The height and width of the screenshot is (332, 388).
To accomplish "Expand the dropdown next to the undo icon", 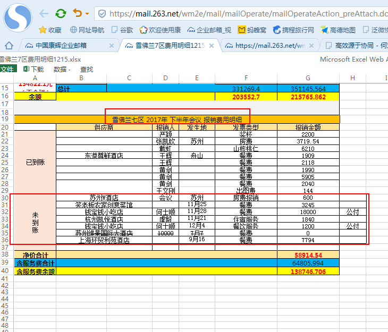I will point(87,14).
